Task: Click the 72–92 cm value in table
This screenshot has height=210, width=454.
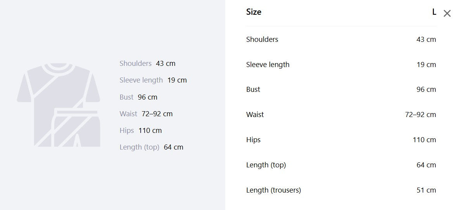Action: pyautogui.click(x=420, y=115)
